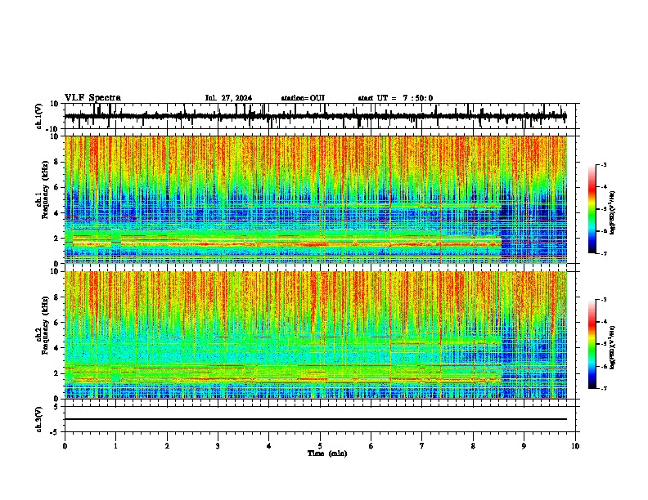
Task: Click the time axis tick label '7'
Action: [x=422, y=446]
